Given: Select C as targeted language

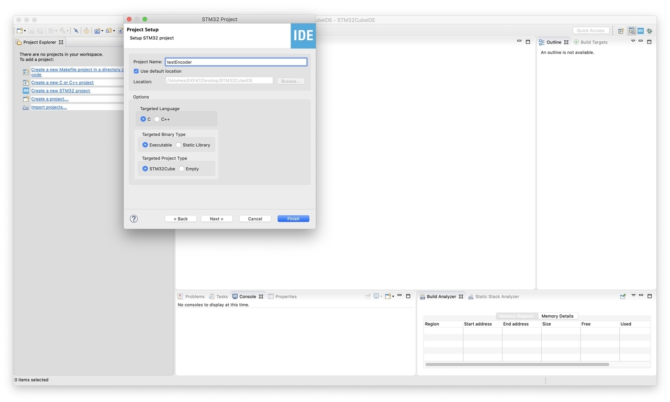Looking at the screenshot, I should click(x=143, y=119).
